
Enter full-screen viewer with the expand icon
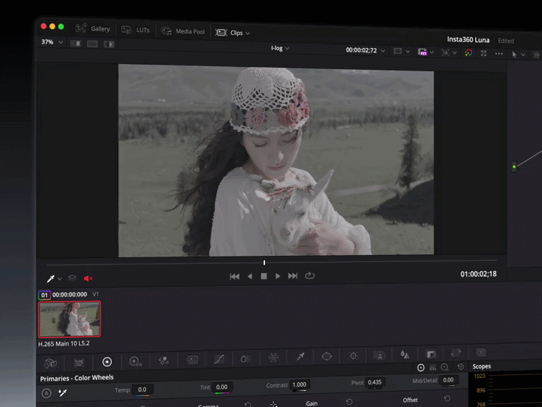pos(484,53)
